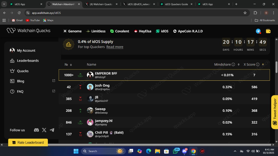Click the Rate Leaderboard button
The width and height of the screenshot is (278, 156).
click(x=28, y=142)
